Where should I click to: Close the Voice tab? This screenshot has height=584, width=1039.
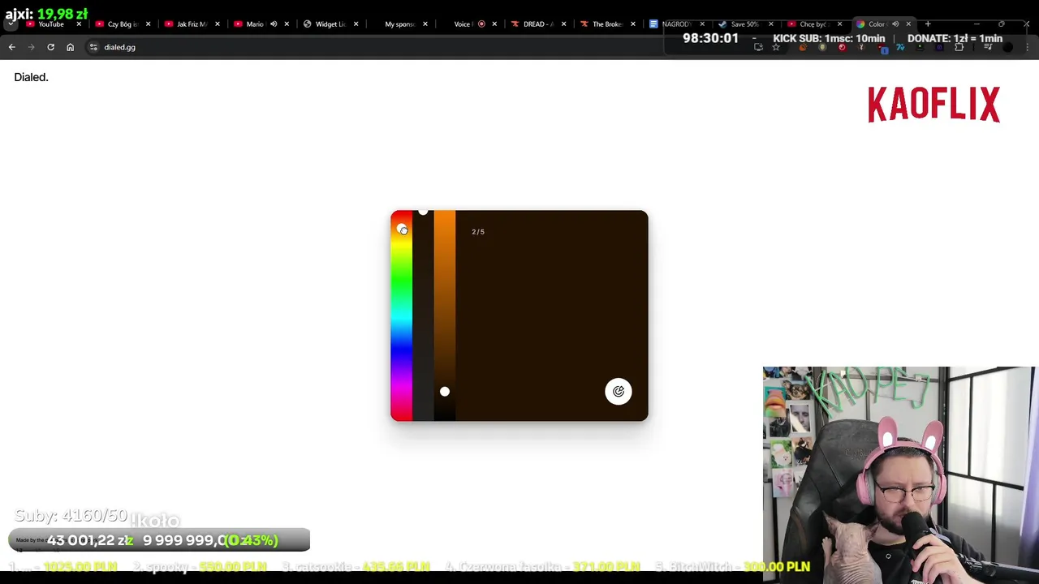[494, 24]
